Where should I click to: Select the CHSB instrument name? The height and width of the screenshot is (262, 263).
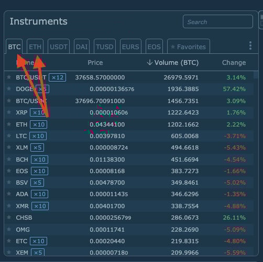coord(24,218)
